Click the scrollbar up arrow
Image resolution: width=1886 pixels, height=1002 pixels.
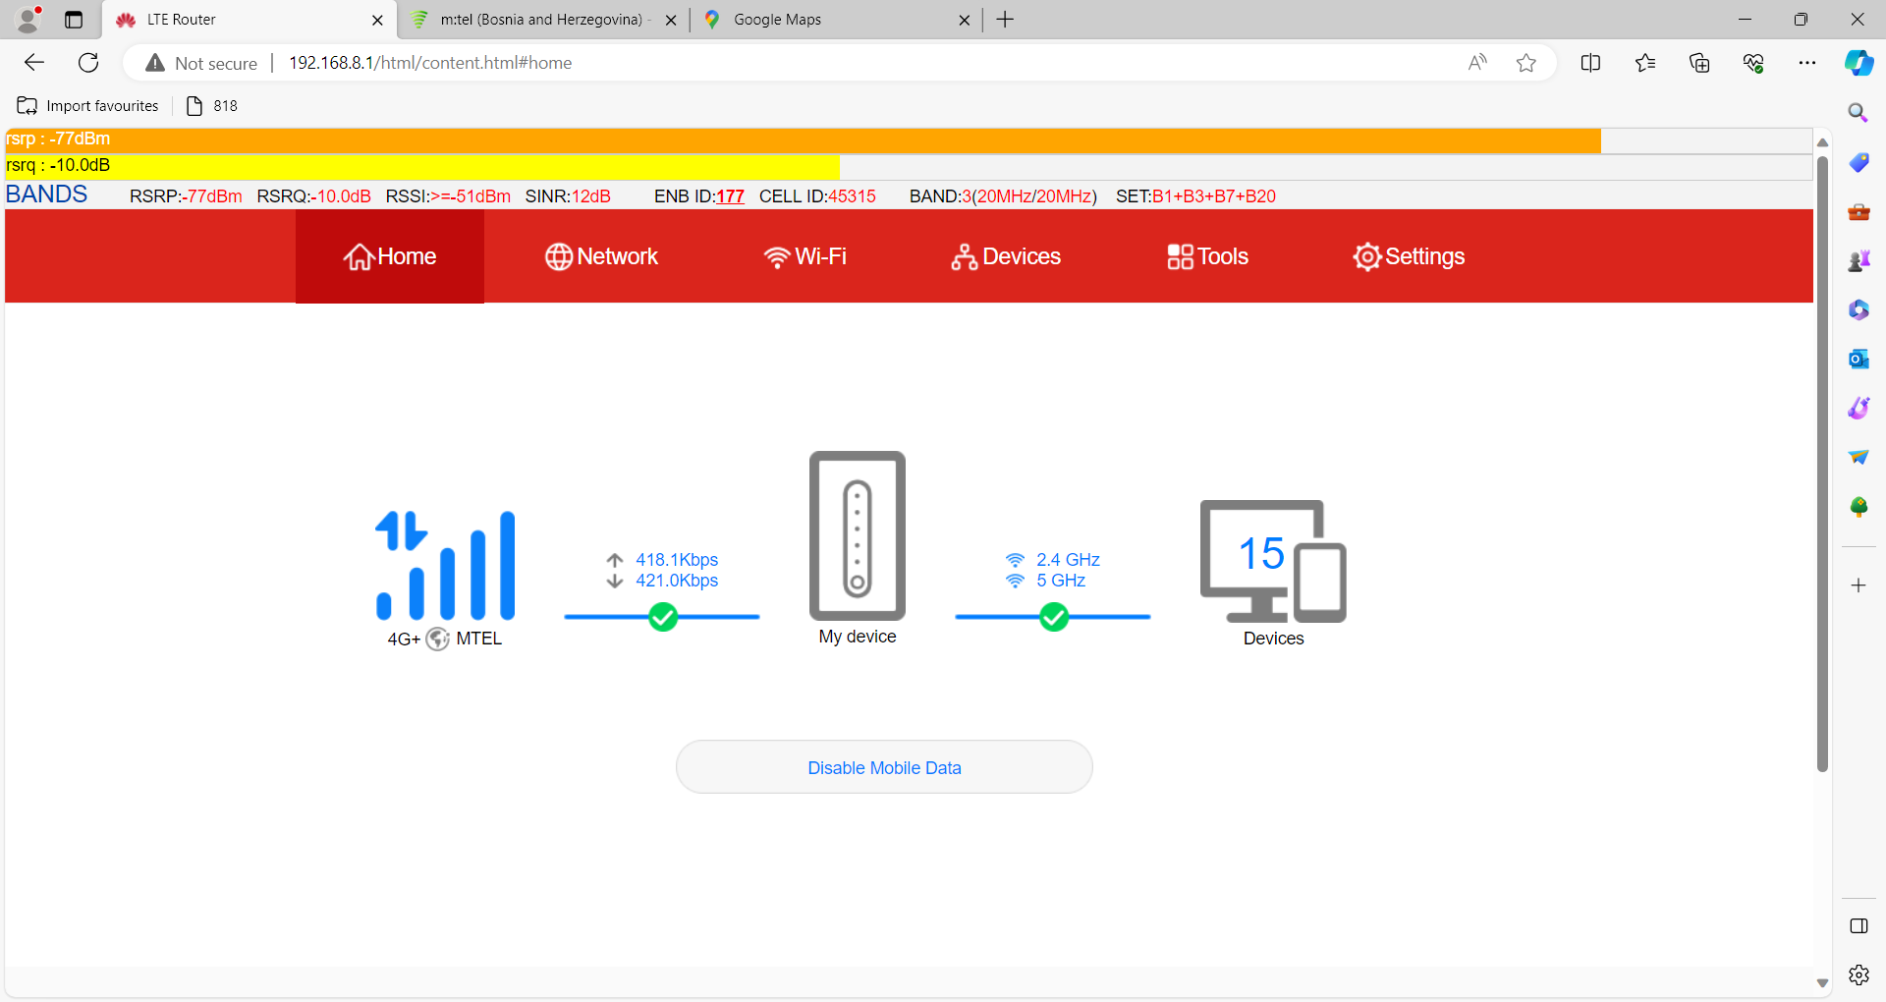[1822, 142]
